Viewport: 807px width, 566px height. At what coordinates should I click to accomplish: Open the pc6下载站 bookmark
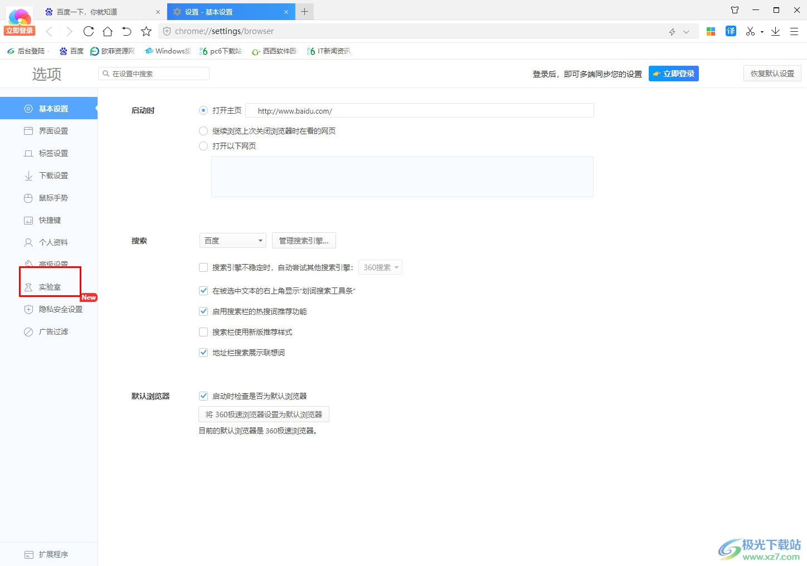click(221, 51)
